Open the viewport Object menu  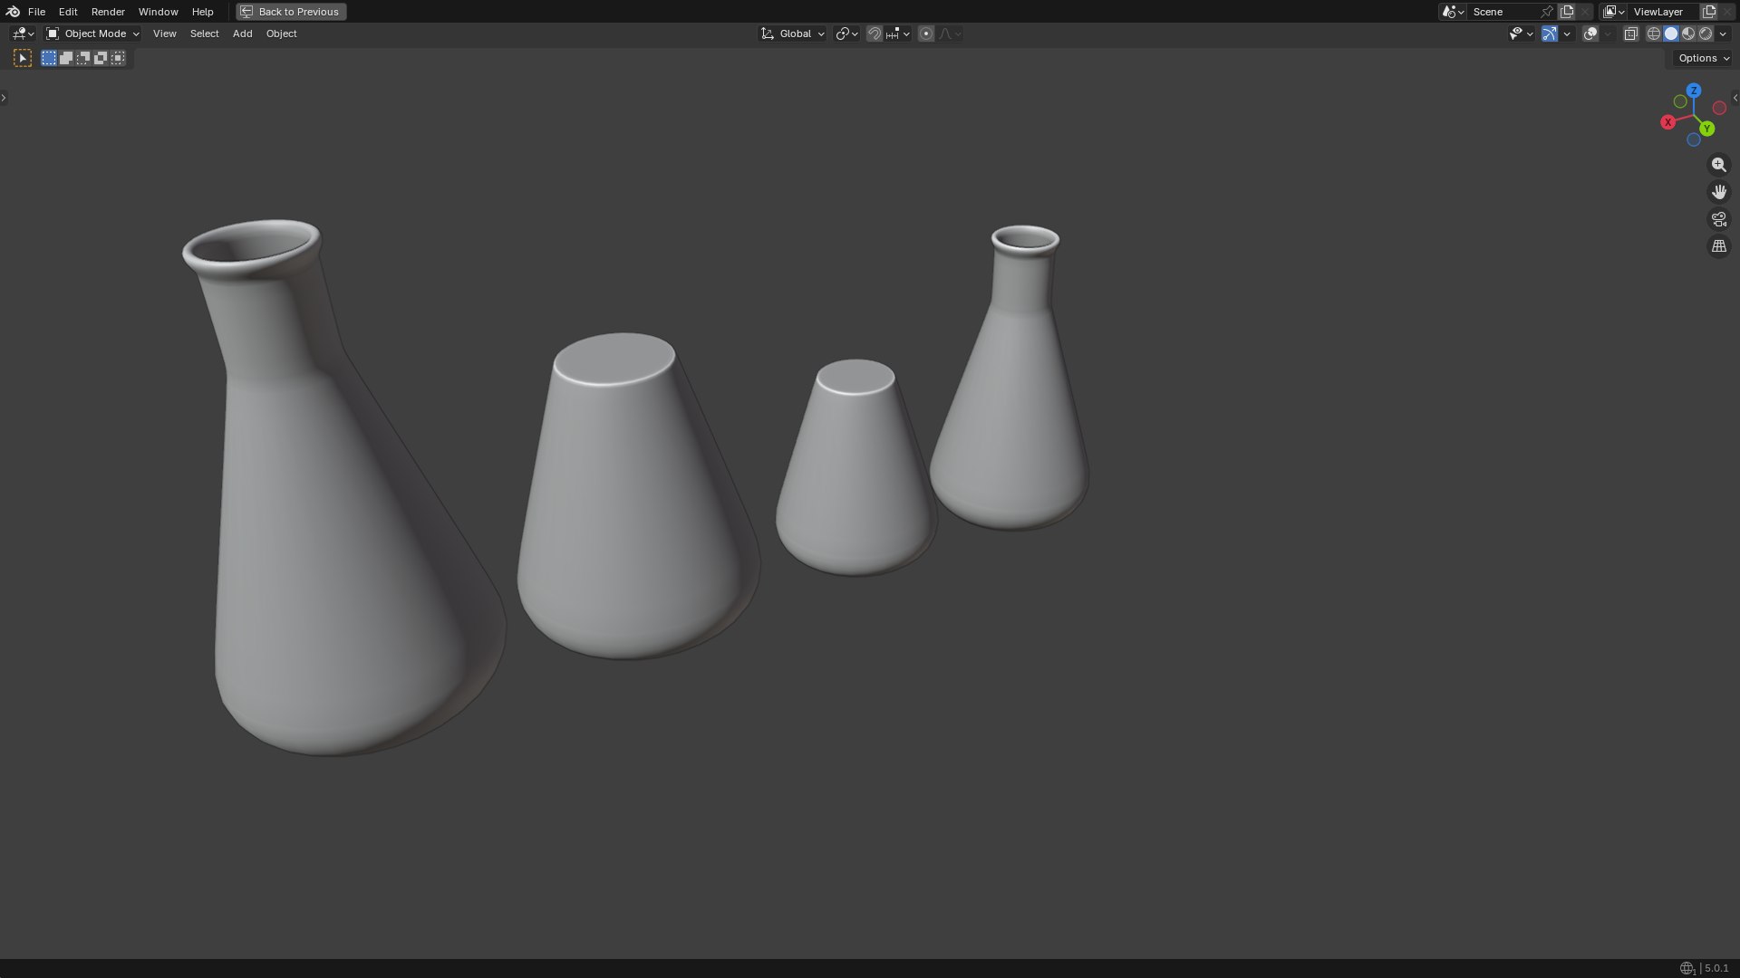(281, 34)
